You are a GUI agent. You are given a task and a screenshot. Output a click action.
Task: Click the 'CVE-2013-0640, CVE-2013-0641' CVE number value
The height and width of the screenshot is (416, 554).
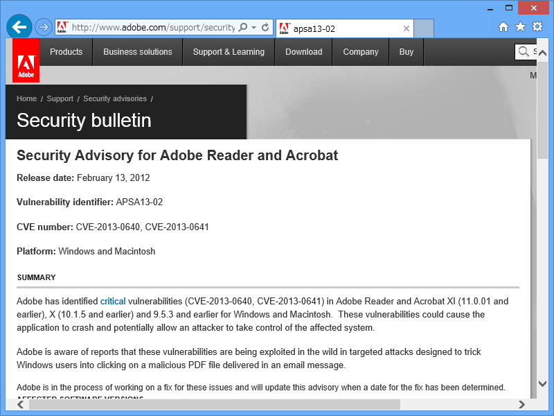coord(143,227)
